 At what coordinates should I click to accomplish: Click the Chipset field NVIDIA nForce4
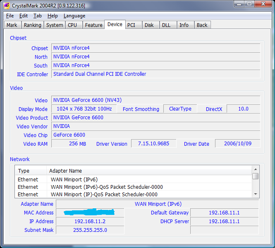(156, 48)
